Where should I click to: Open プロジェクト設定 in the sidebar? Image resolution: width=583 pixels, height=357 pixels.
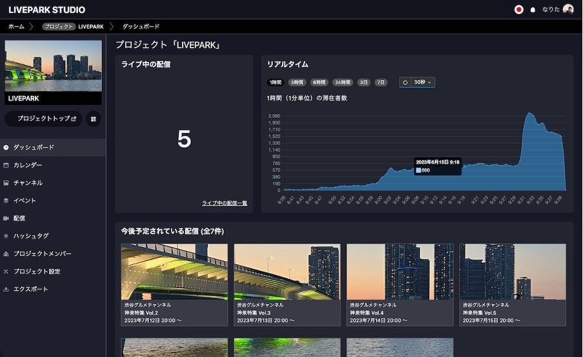pos(53,271)
